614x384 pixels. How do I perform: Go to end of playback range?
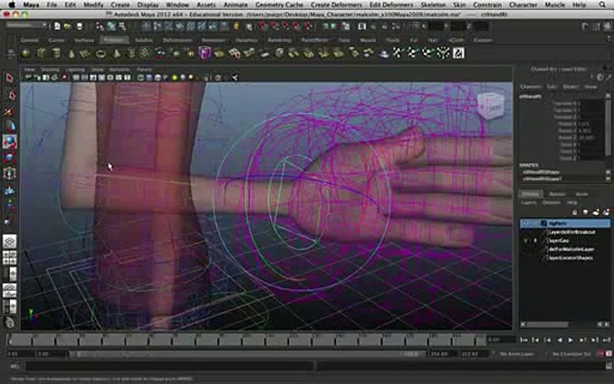[607, 340]
